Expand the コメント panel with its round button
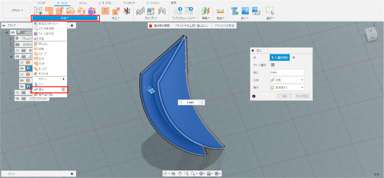384x178 pixels. tap(72, 174)
